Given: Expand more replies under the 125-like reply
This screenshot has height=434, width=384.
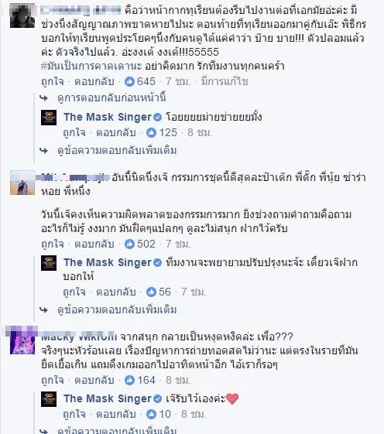Looking at the screenshot, I should click(117, 150).
